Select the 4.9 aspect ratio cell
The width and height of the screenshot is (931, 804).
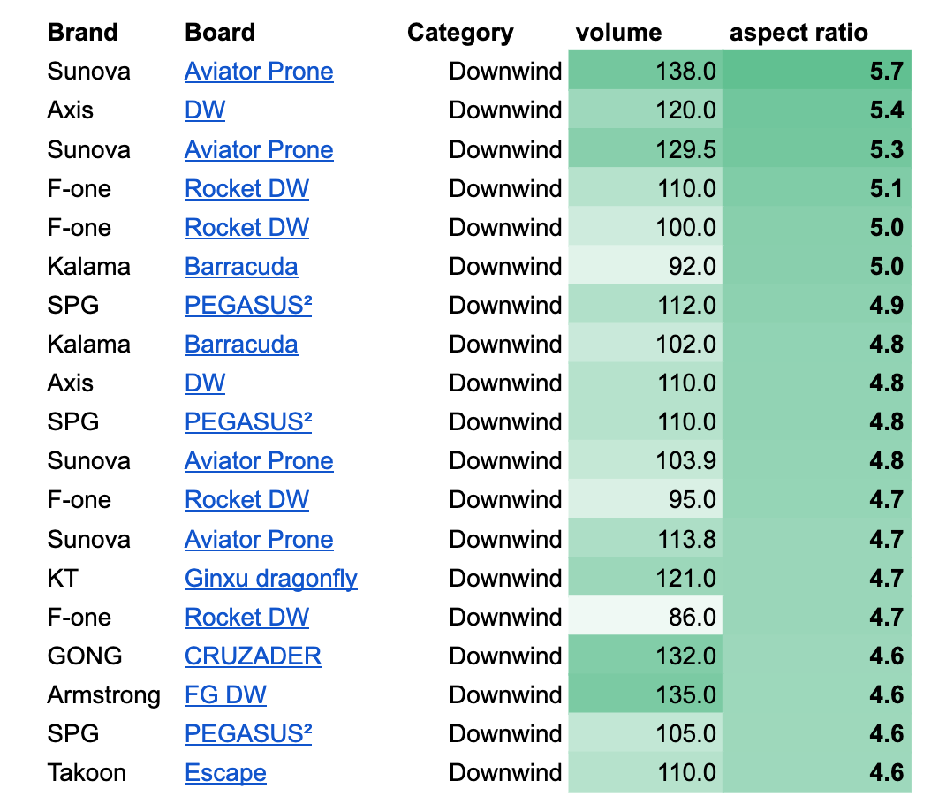point(817,305)
